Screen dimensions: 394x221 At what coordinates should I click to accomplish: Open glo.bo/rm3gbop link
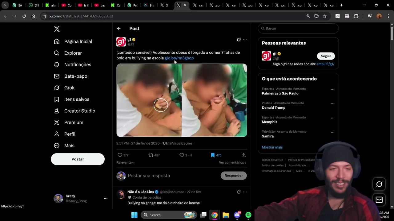179,58
